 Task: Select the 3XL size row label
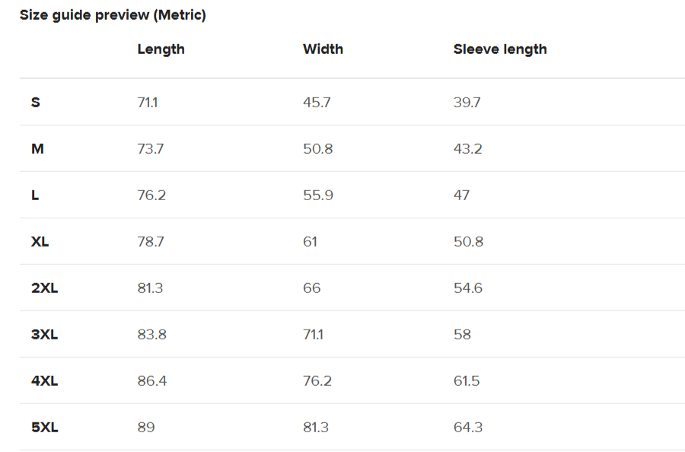pyautogui.click(x=44, y=334)
